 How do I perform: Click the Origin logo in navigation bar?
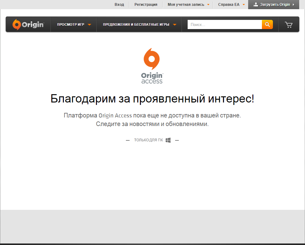pos(28,24)
